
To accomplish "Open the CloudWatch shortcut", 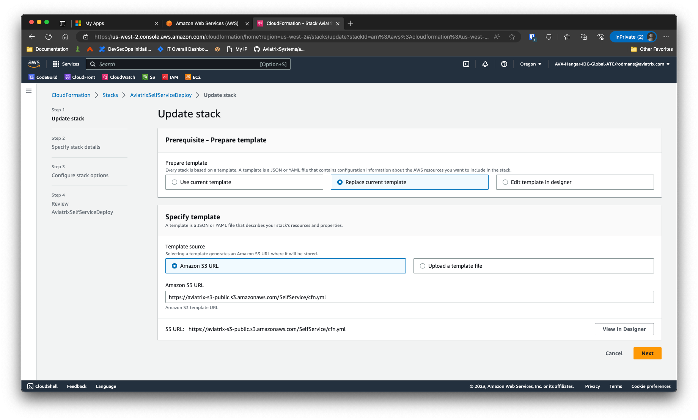I will 119,77.
